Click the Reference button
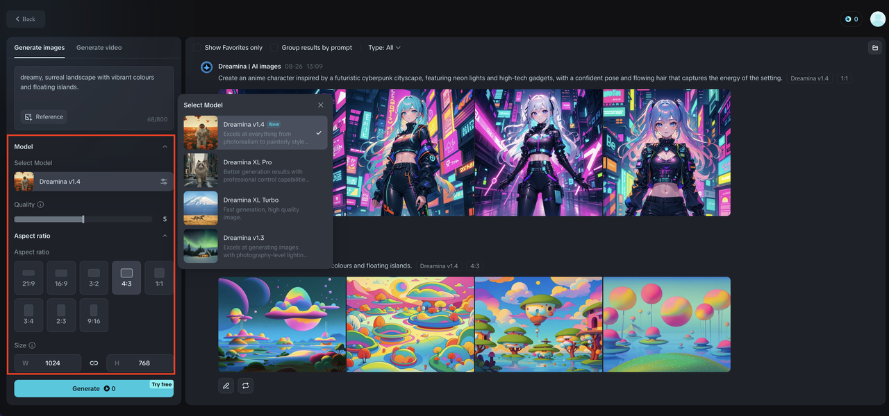 [44, 116]
